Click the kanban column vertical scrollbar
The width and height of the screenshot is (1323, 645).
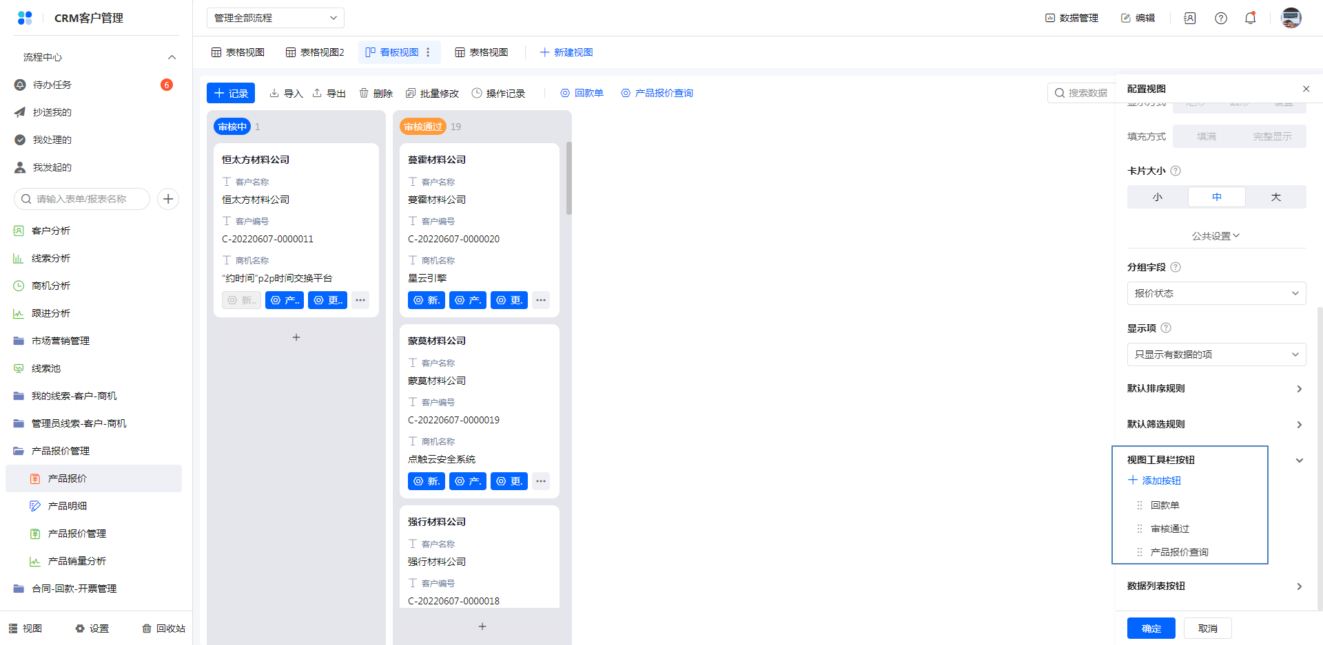(568, 179)
